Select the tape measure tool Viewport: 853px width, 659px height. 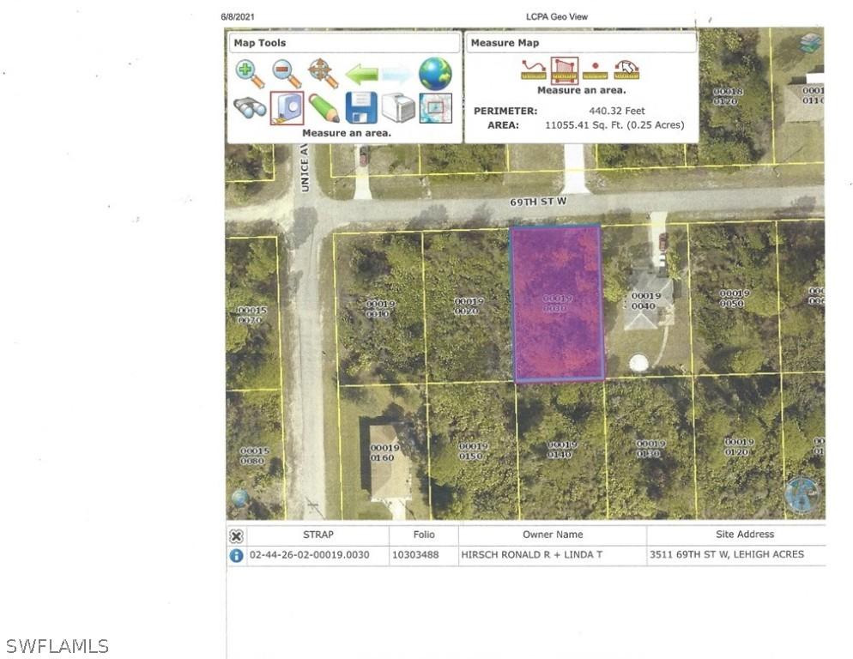[x=286, y=107]
